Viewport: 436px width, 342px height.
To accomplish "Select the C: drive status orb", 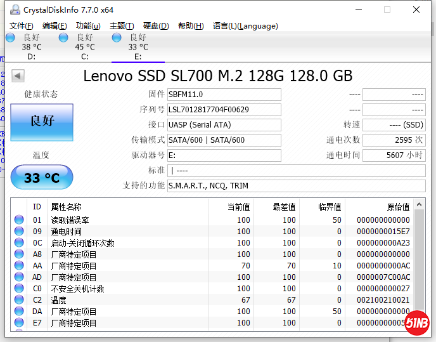I will pyautogui.click(x=63, y=38).
